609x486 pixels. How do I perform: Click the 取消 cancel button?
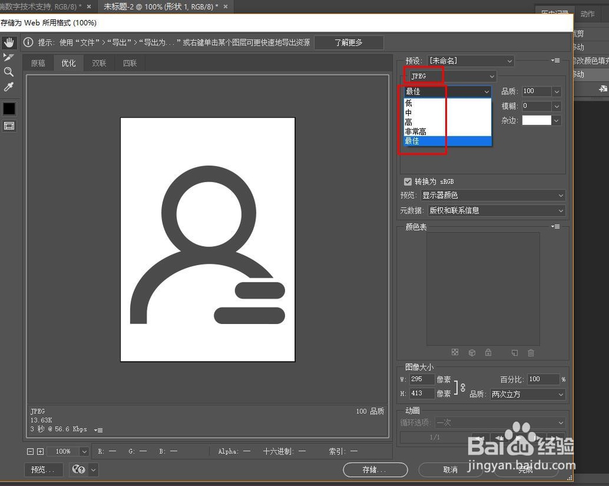point(451,470)
